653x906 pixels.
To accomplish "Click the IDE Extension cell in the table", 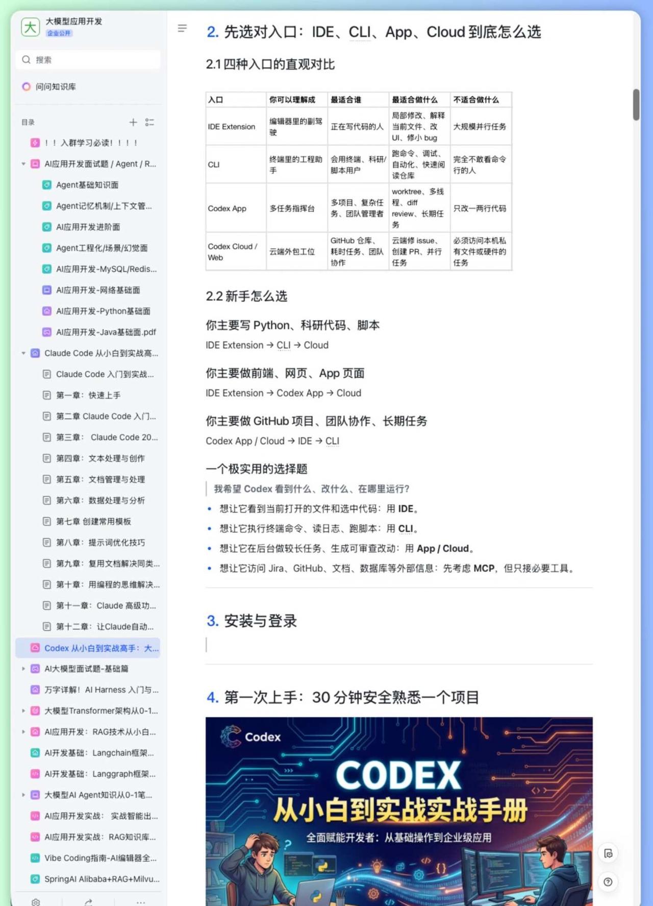I will point(236,127).
